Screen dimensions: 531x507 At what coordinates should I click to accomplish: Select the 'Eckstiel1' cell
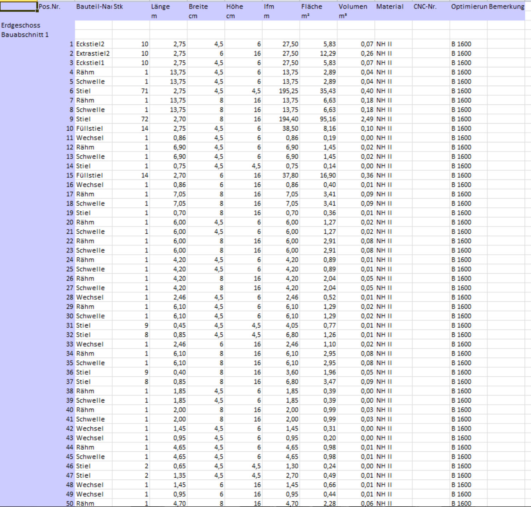(93, 63)
